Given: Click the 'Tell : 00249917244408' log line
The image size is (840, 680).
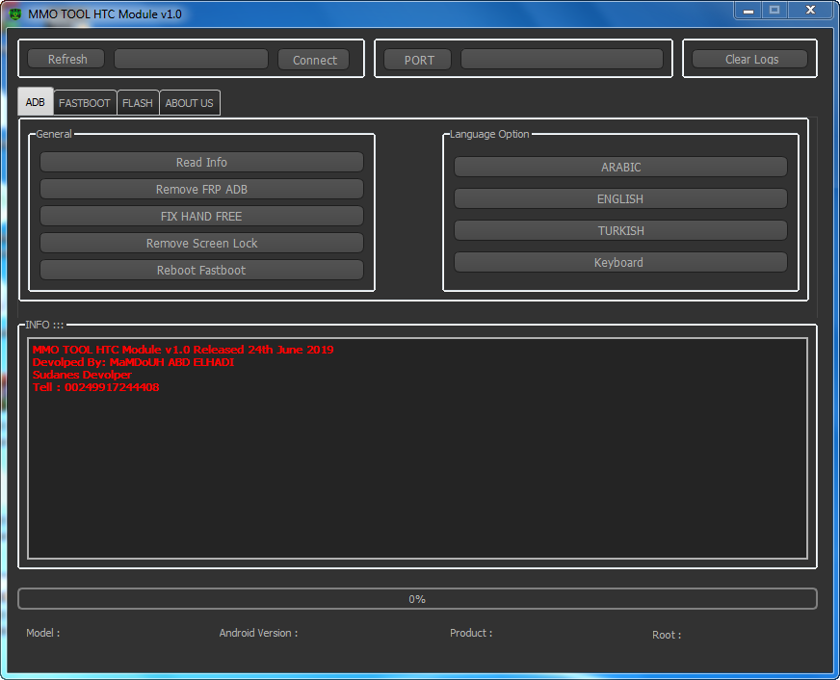Looking at the screenshot, I should tap(95, 387).
